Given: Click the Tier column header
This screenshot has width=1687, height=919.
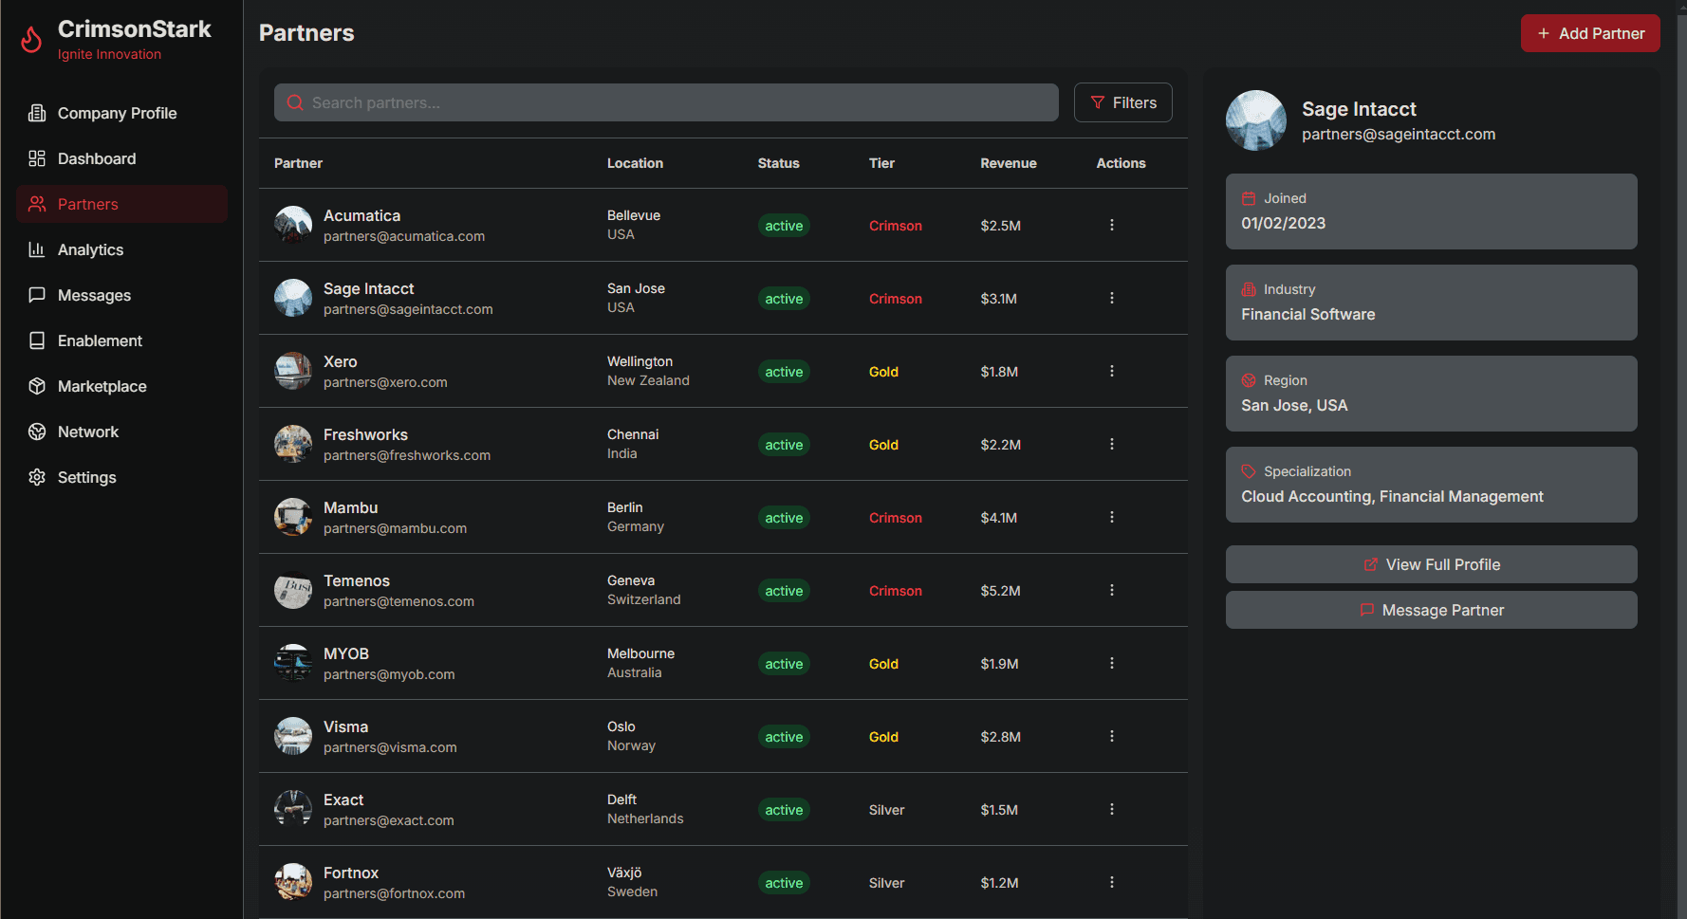Looking at the screenshot, I should (881, 163).
